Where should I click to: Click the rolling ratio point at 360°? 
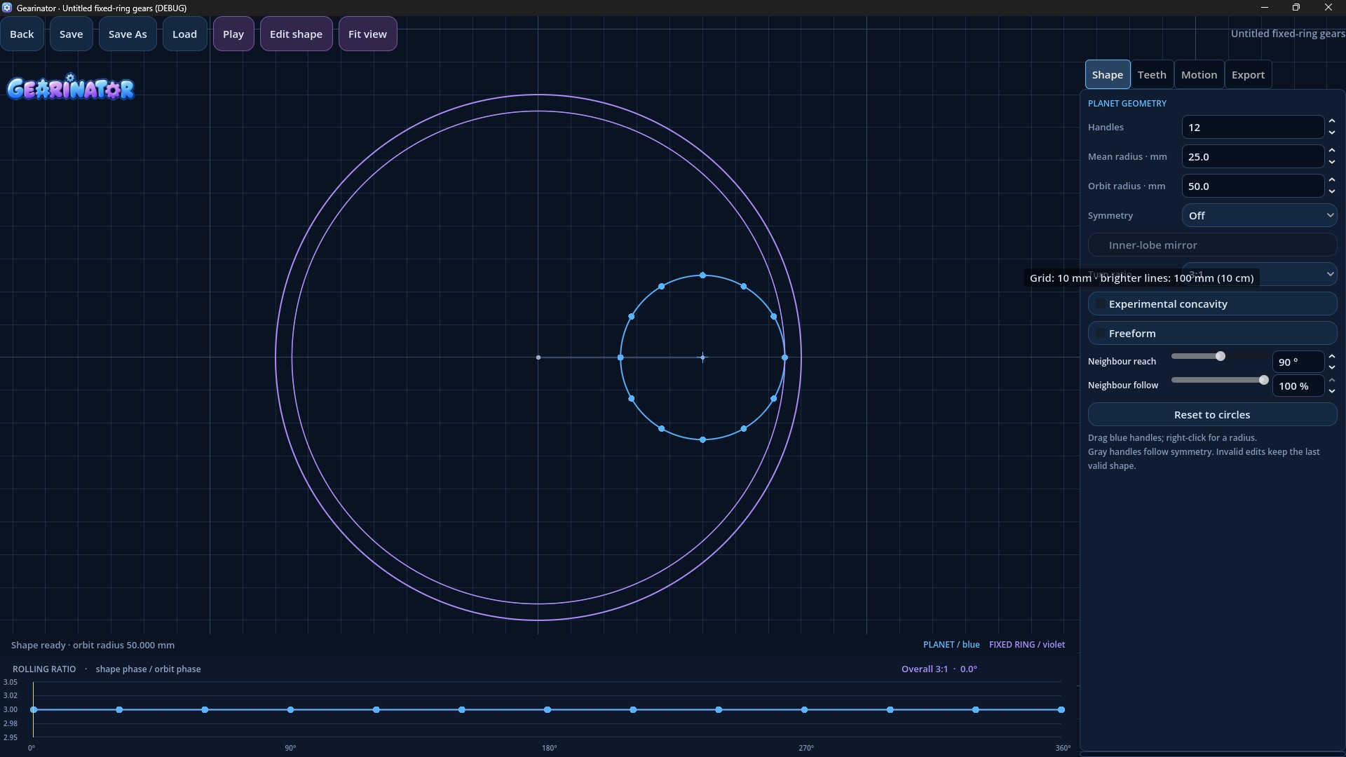point(1061,710)
